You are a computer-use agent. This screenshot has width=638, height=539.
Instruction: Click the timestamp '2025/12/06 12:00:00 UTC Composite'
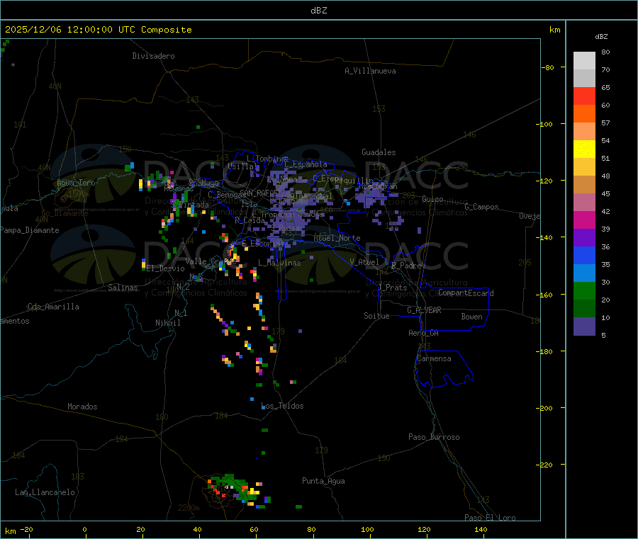98,30
